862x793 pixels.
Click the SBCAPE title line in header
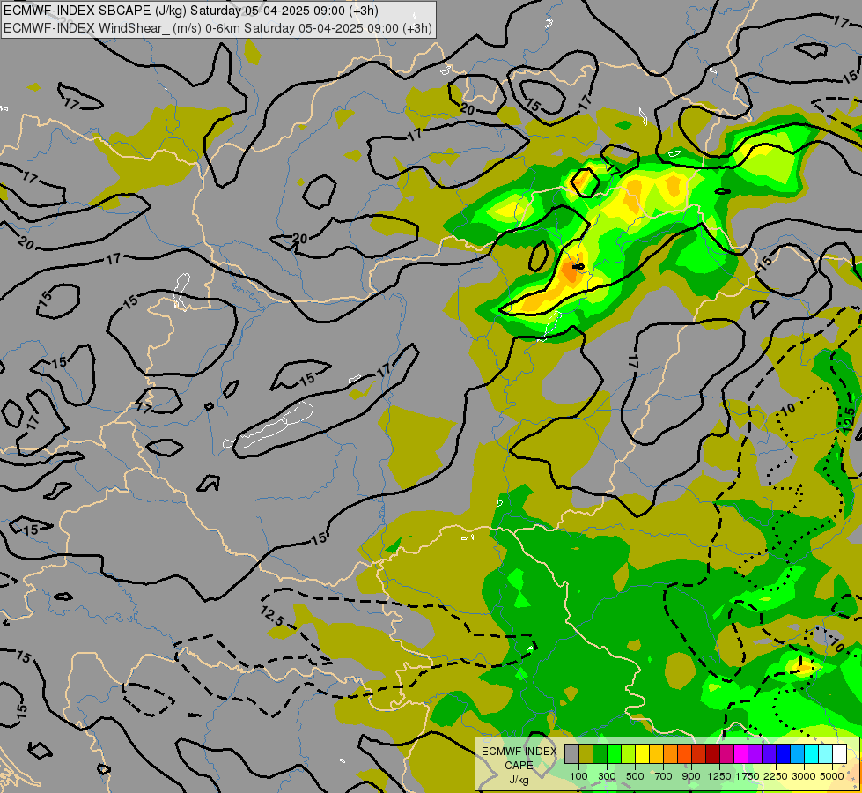[191, 11]
